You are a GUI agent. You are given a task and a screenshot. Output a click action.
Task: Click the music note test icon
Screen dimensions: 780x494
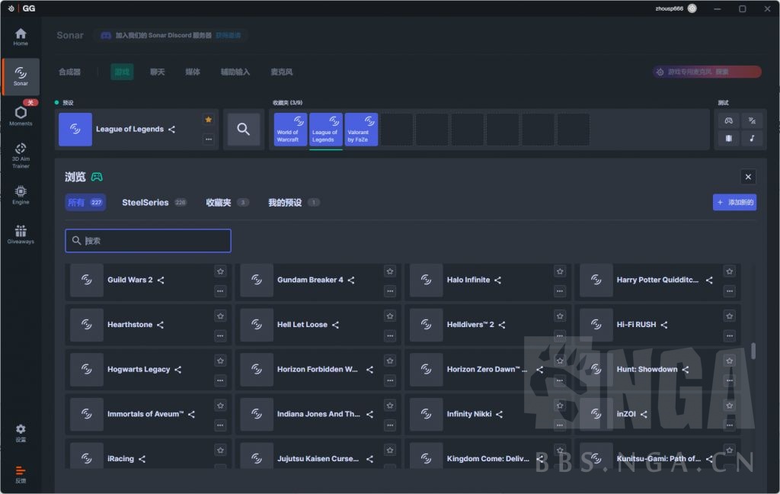coord(752,139)
